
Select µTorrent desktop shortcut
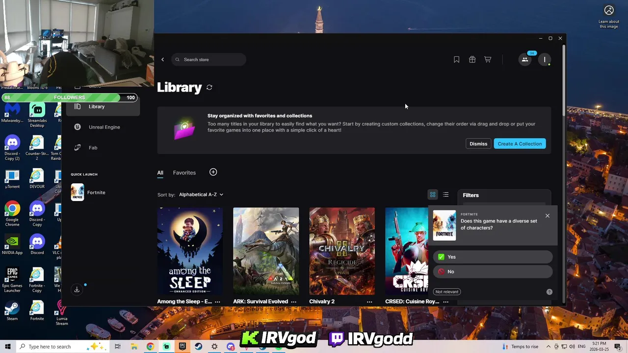click(x=12, y=179)
